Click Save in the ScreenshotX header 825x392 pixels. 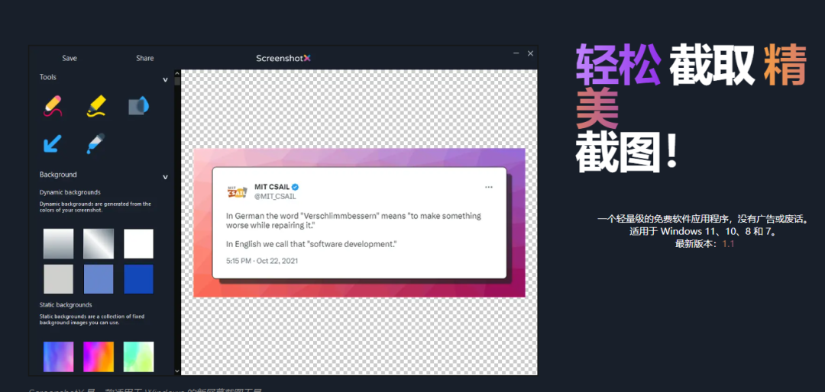pos(70,58)
